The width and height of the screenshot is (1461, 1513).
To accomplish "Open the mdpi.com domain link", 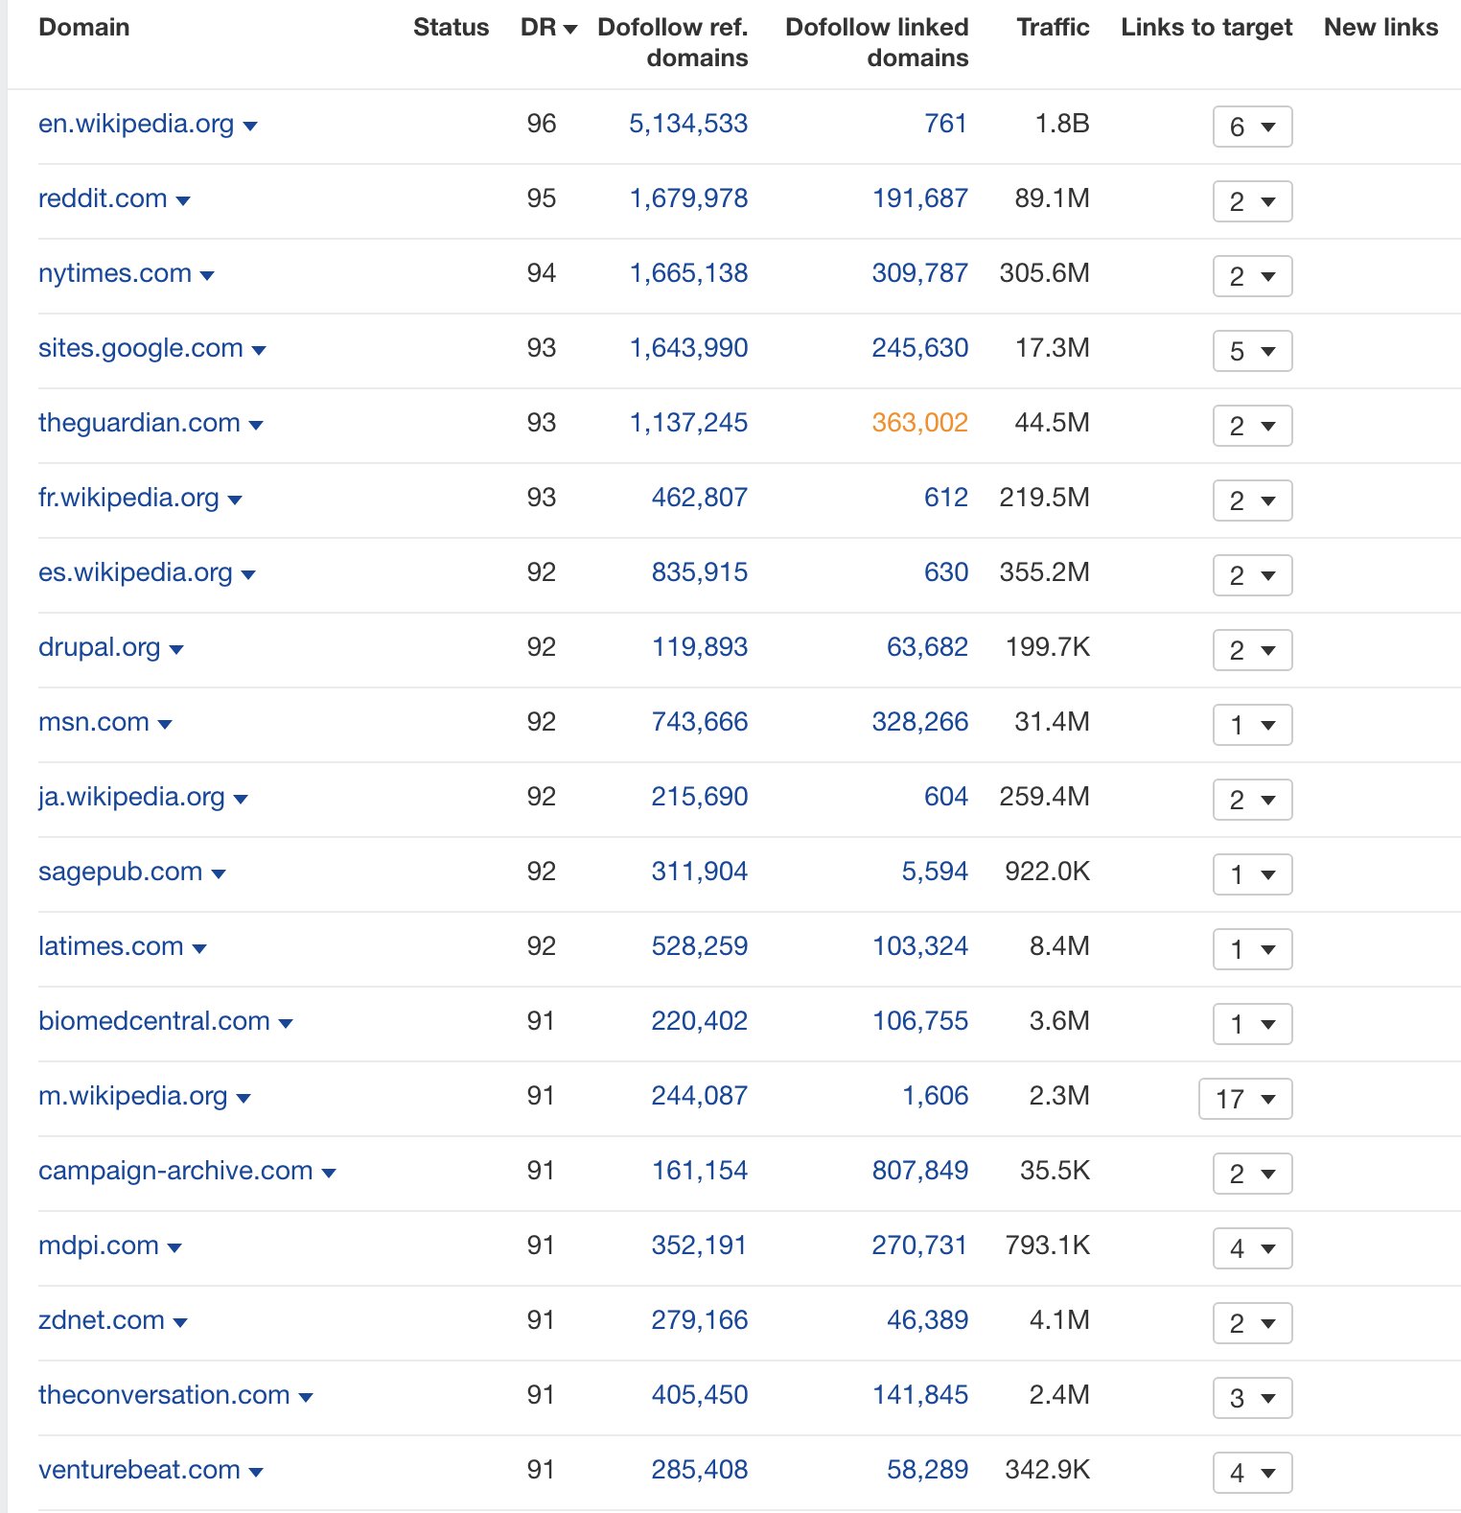I will 99,1245.
